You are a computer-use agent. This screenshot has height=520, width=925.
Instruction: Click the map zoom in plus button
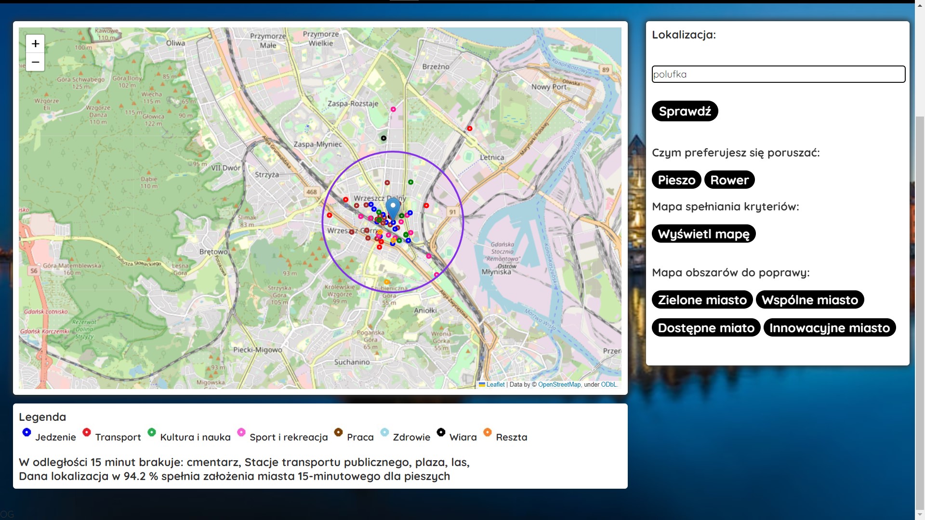35,44
